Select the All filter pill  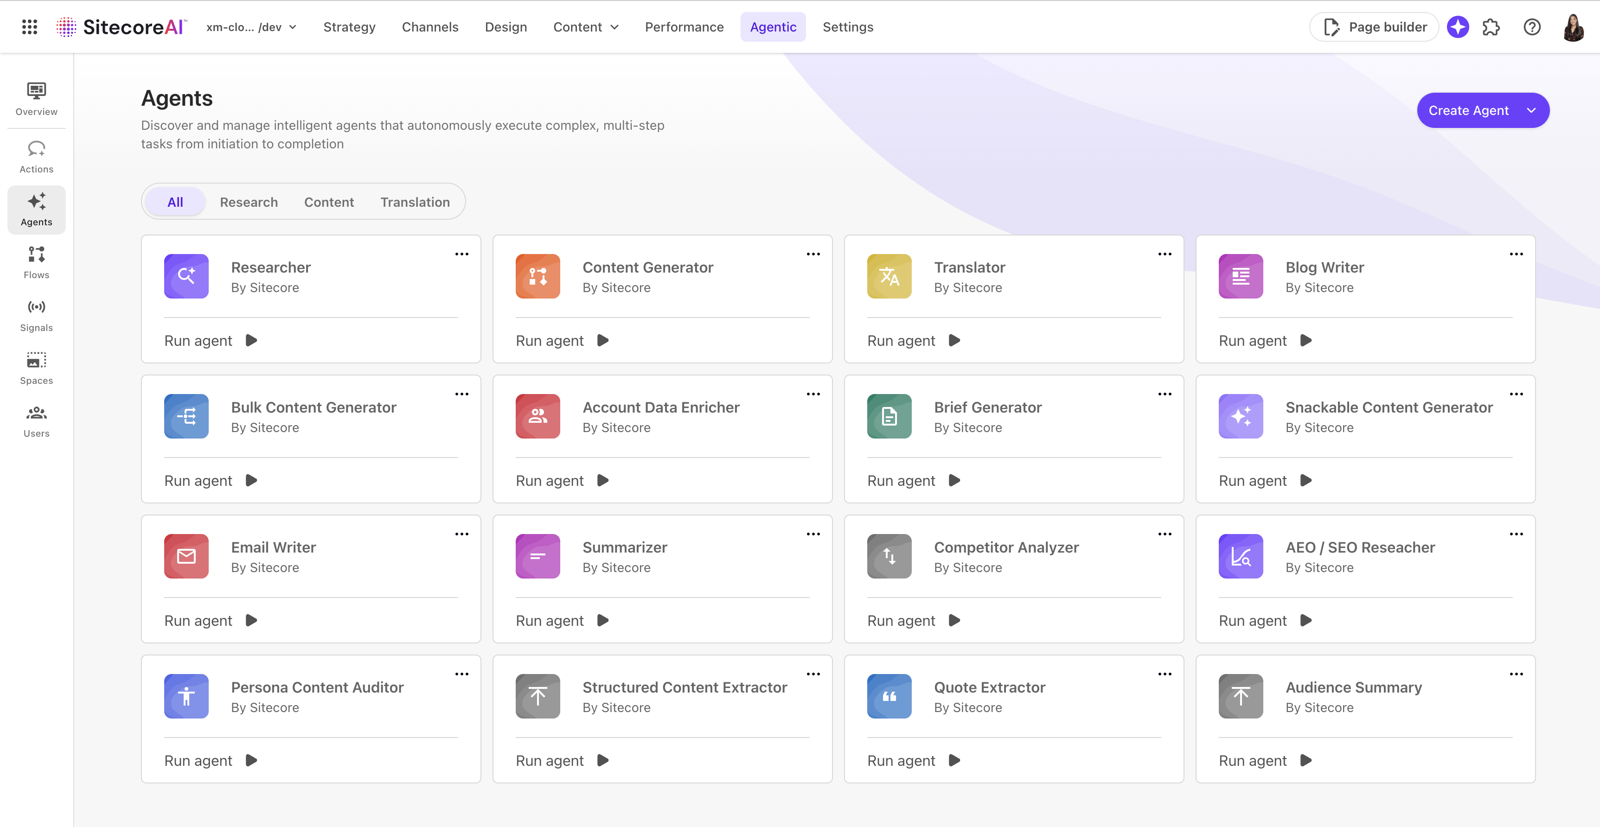[x=174, y=201]
